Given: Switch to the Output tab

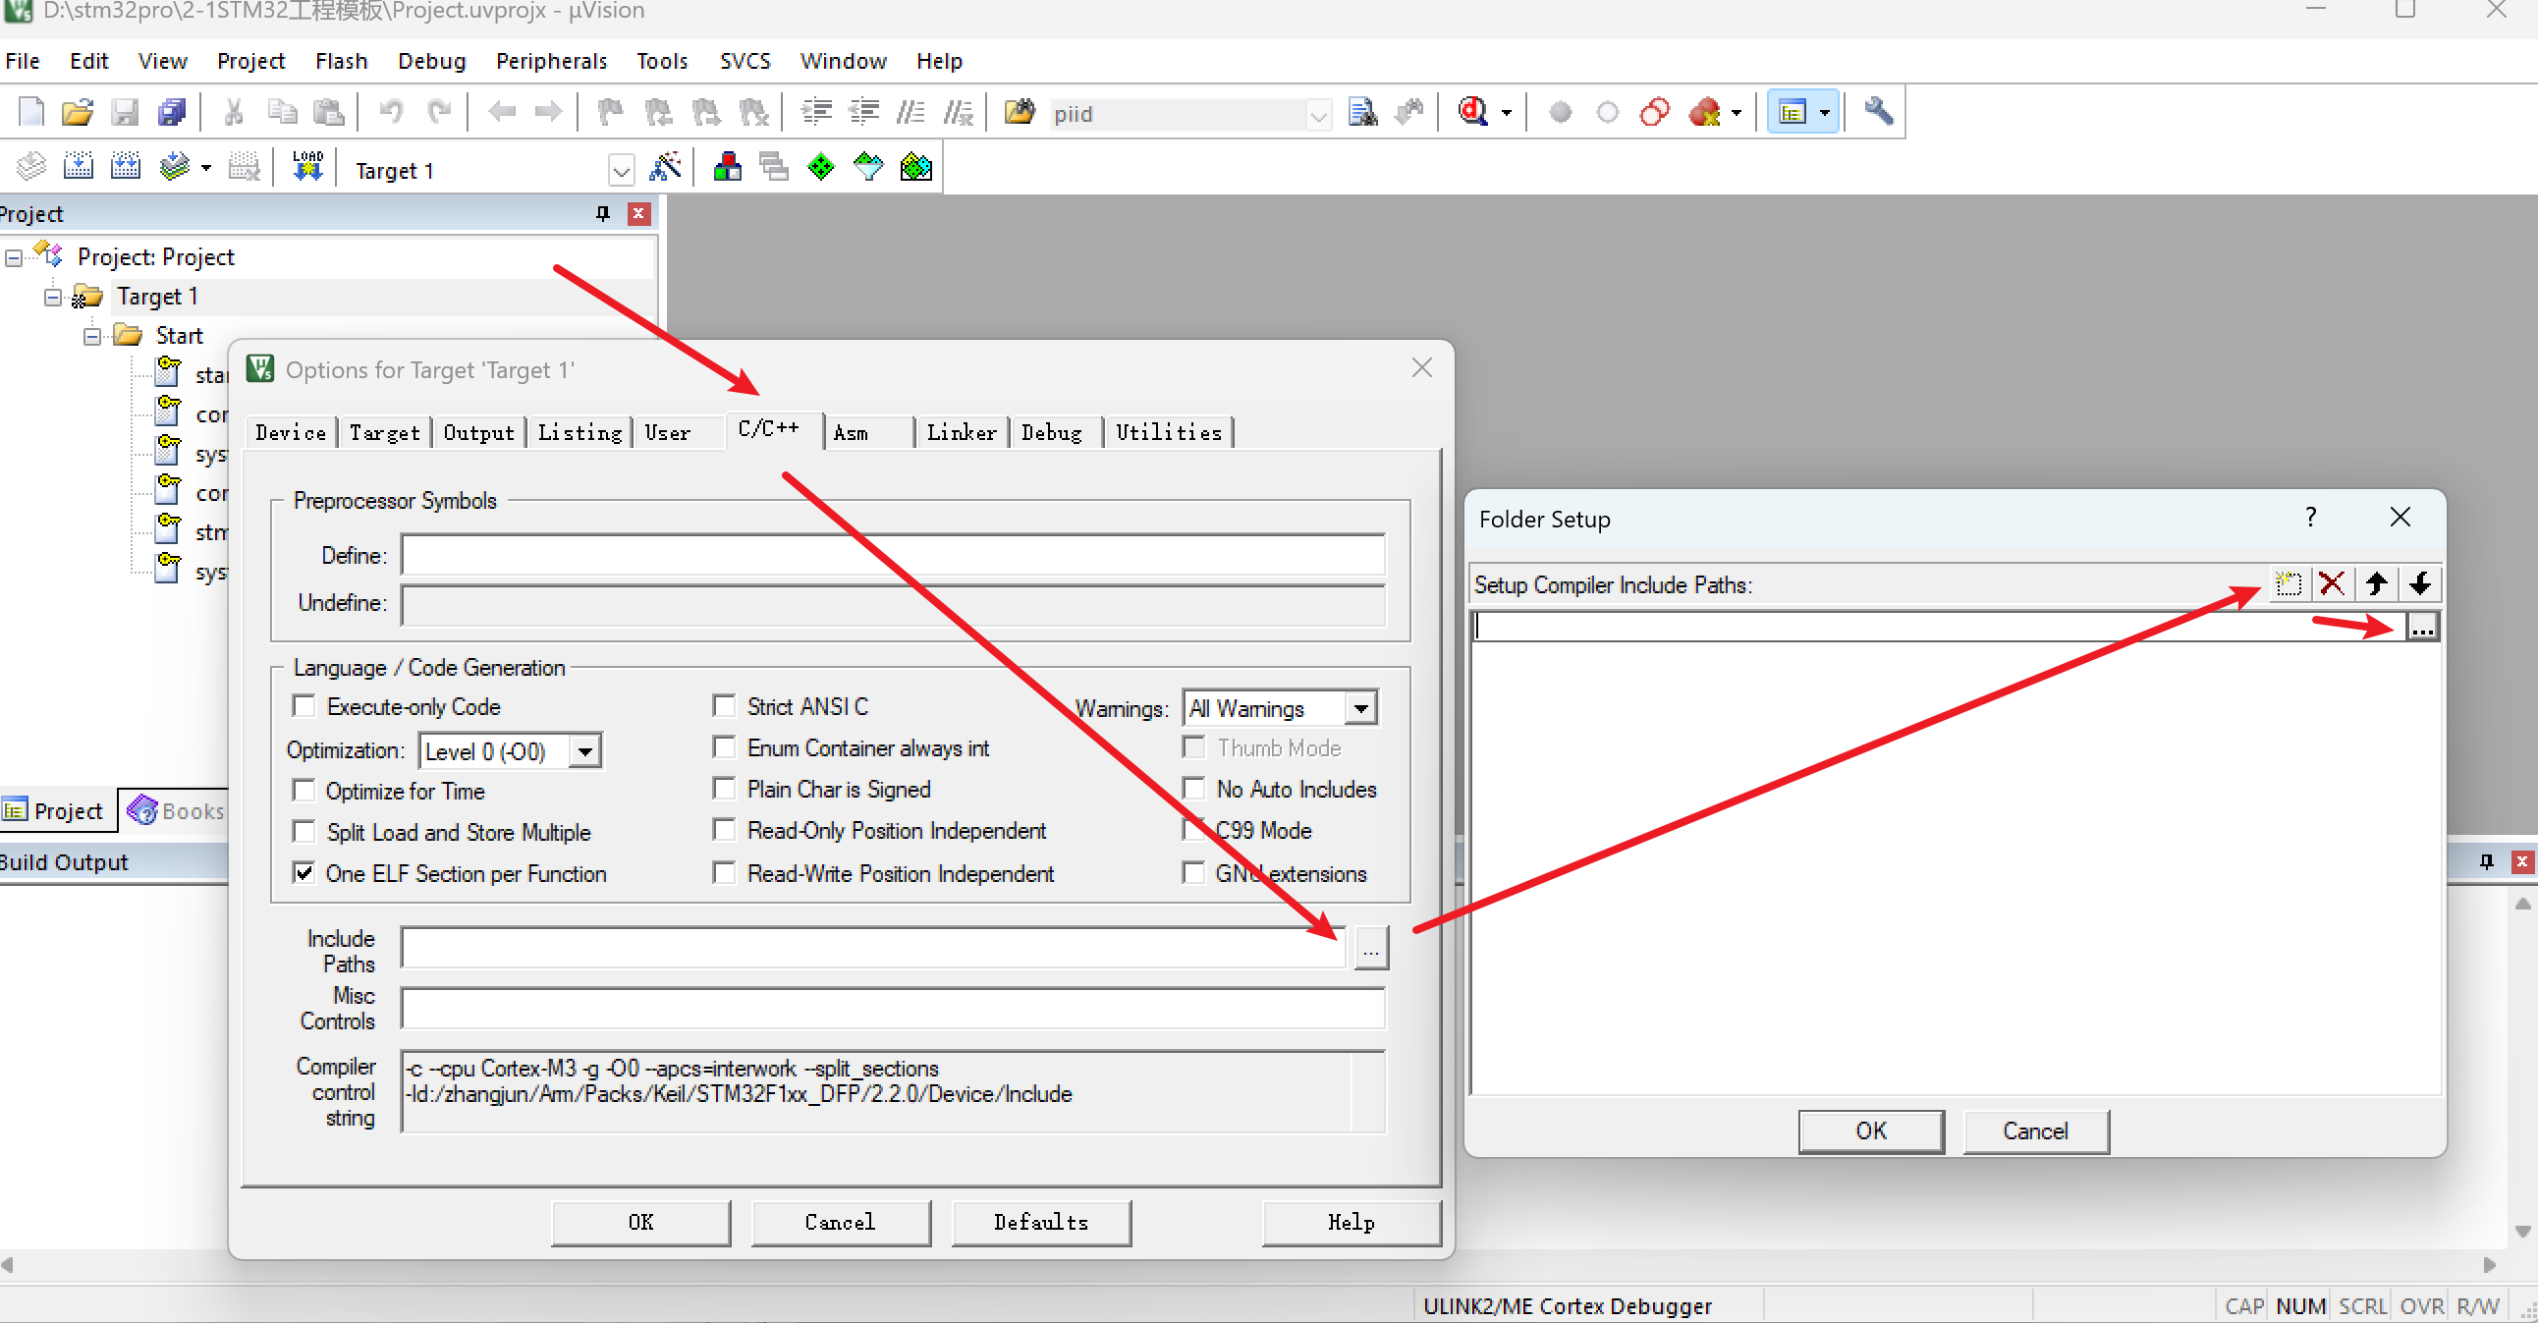Looking at the screenshot, I should (479, 432).
